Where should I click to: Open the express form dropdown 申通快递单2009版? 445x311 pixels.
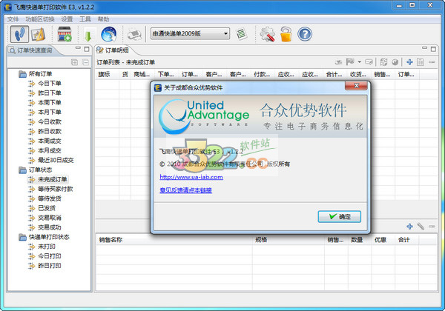(190, 34)
